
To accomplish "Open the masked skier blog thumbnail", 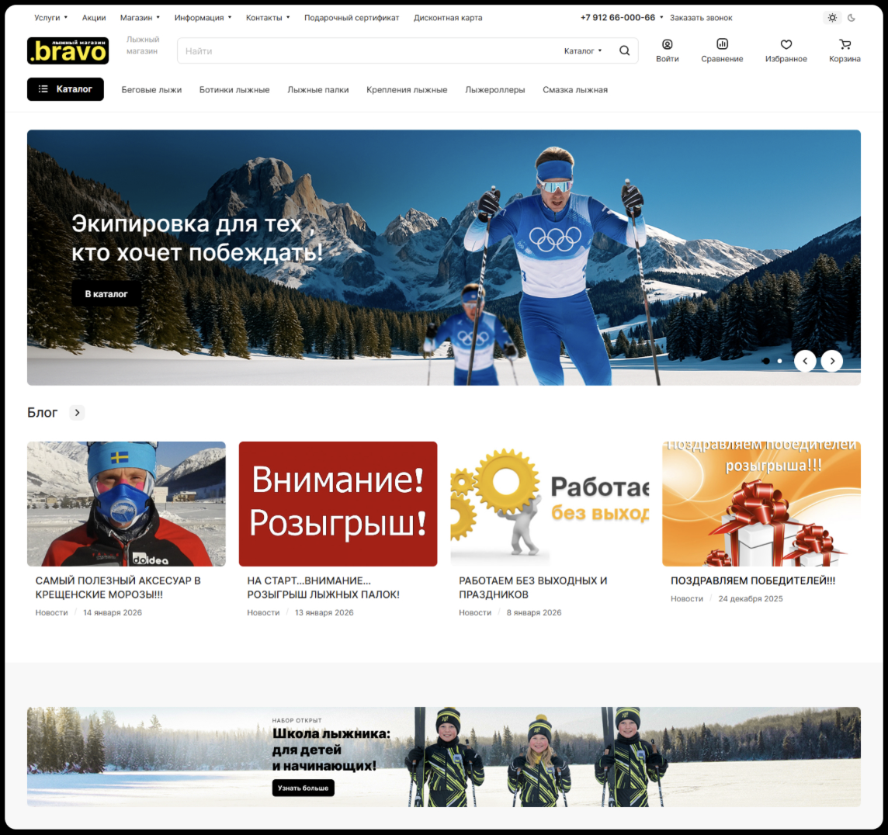I will [x=127, y=504].
